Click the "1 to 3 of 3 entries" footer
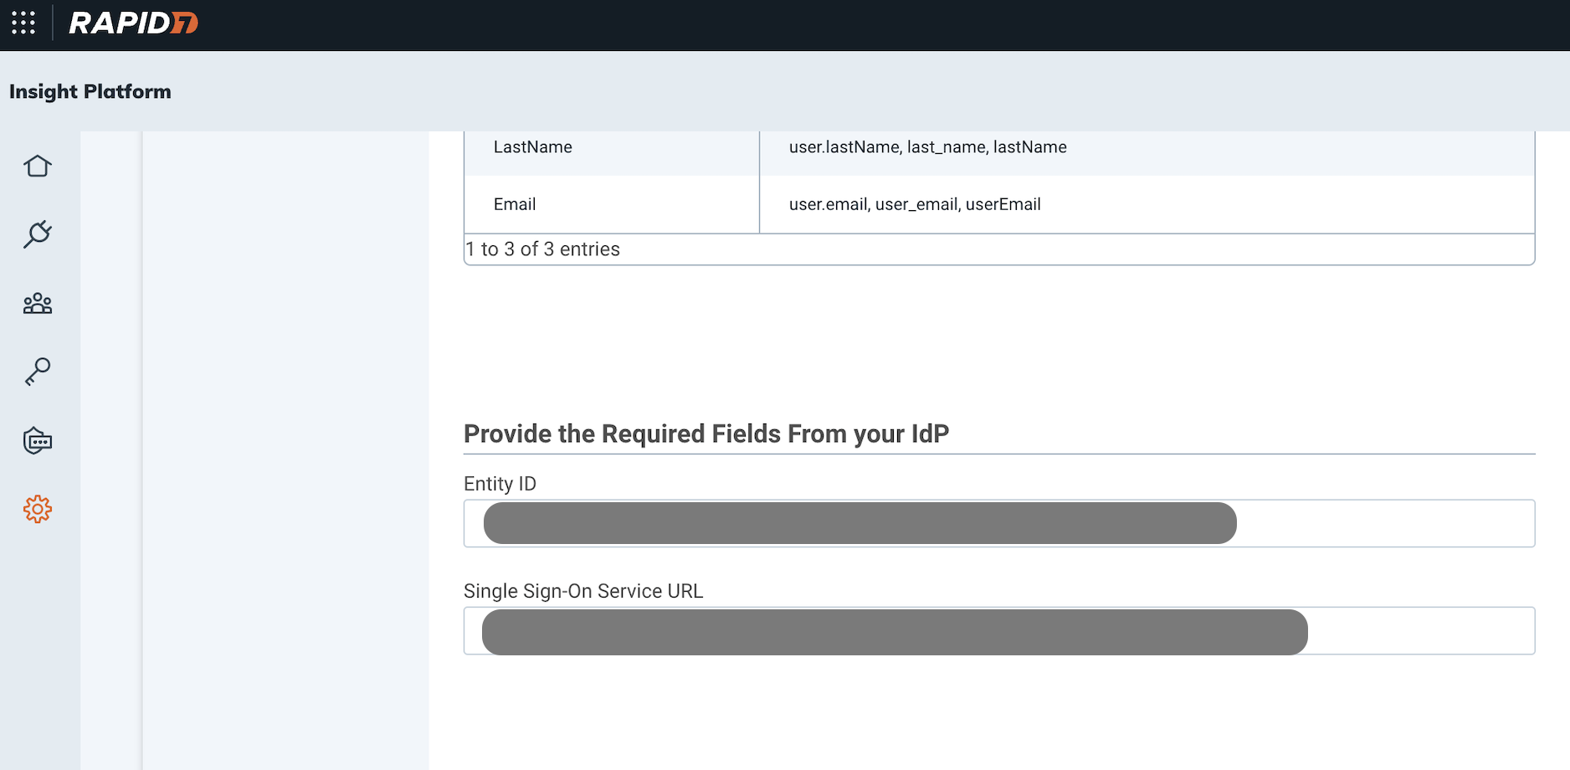 (543, 249)
